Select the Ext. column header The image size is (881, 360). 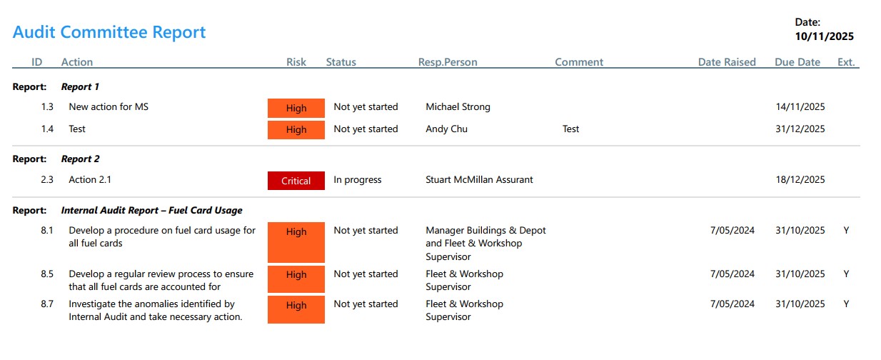click(846, 62)
